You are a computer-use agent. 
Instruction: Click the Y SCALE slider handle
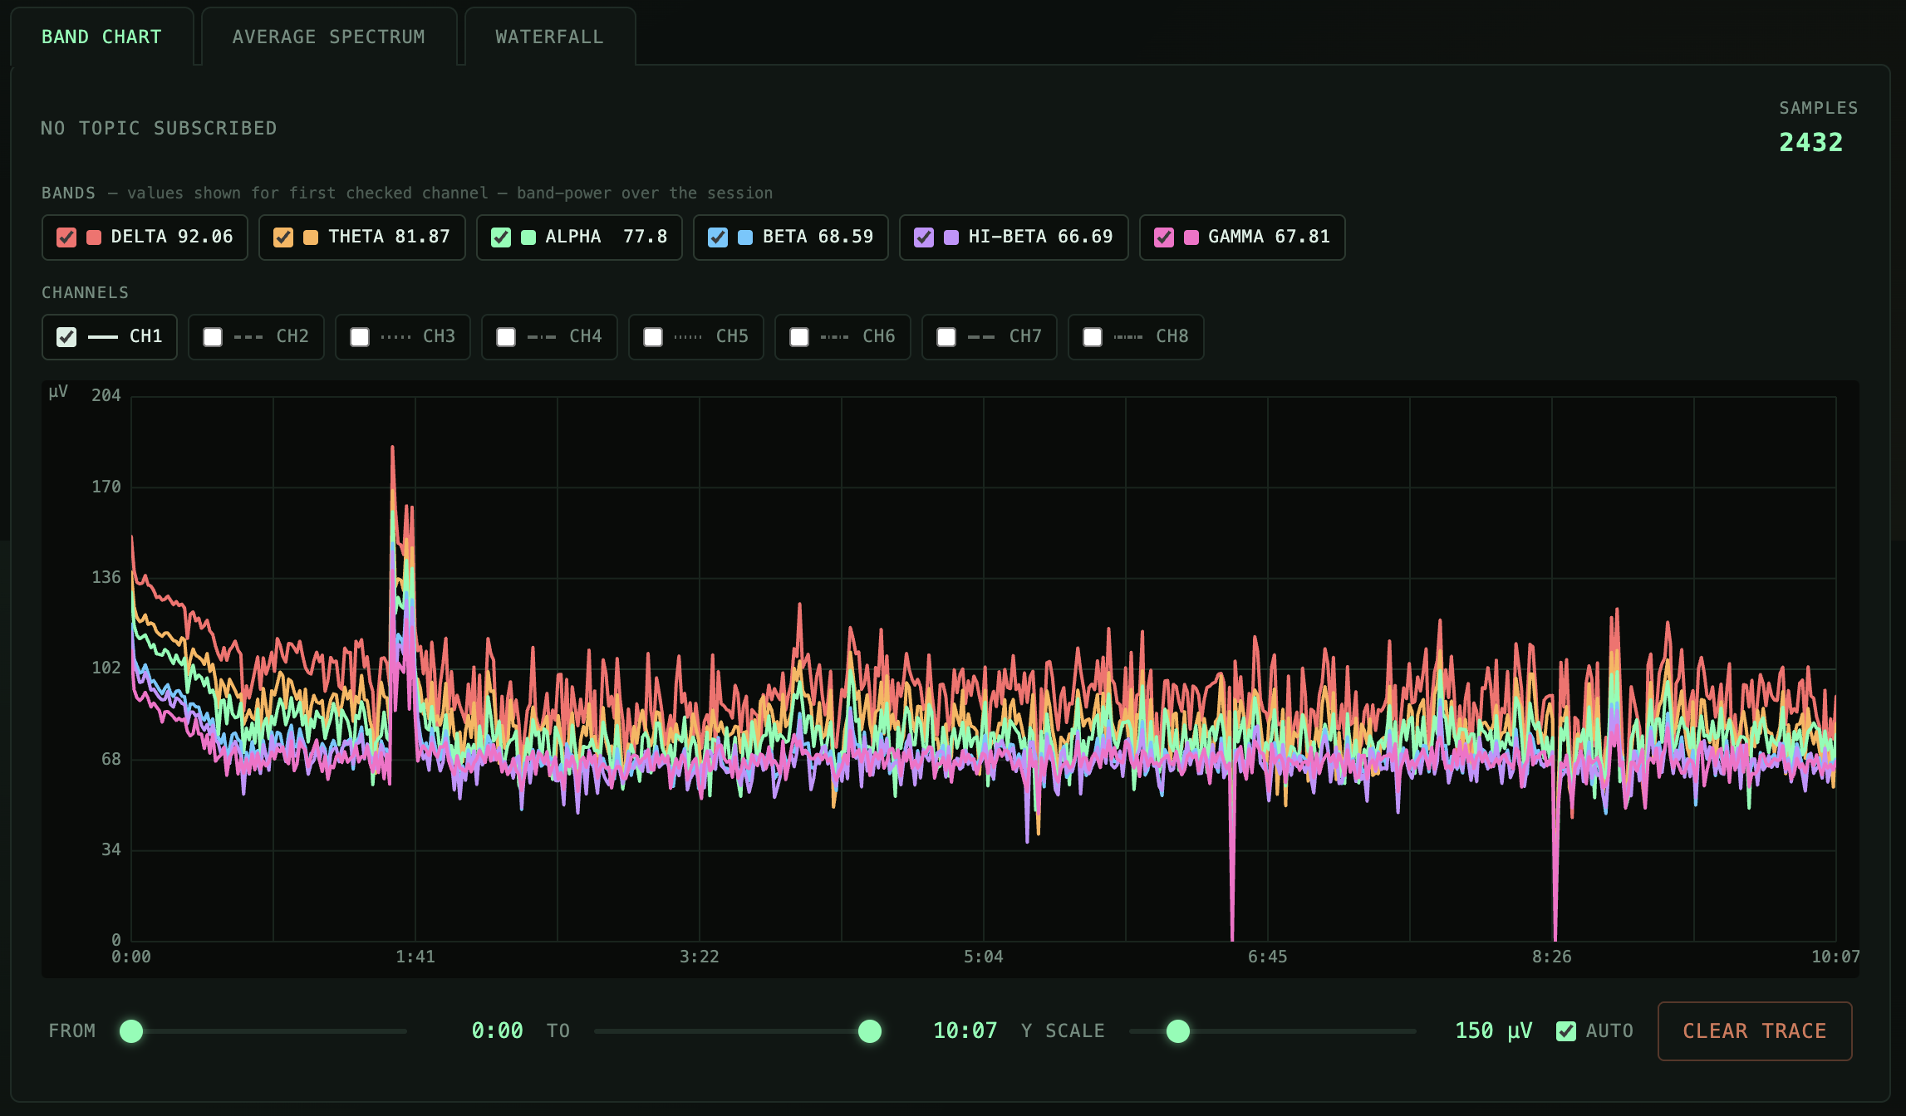[1178, 1031]
